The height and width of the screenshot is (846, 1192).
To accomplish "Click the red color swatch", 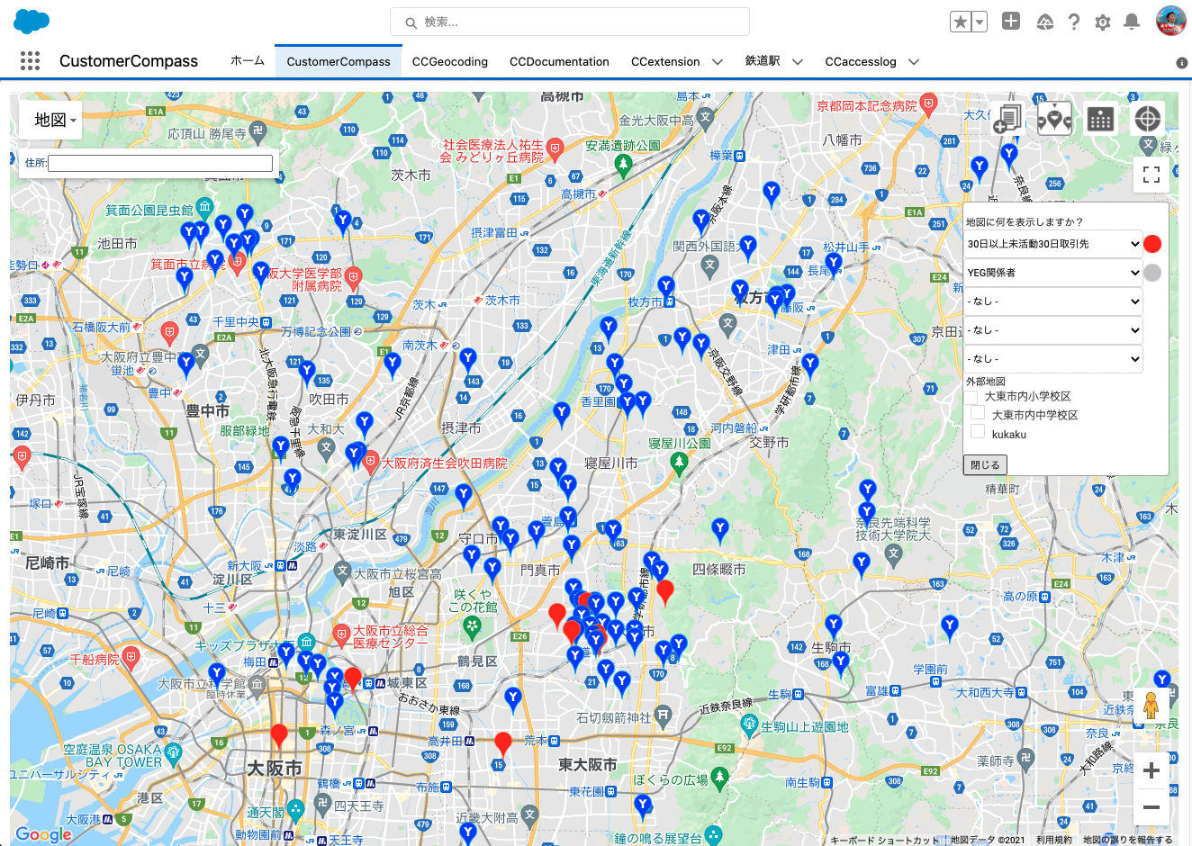I will 1152,244.
